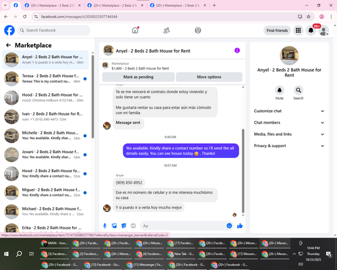Click the chat messages scrollbar

pos(243,171)
